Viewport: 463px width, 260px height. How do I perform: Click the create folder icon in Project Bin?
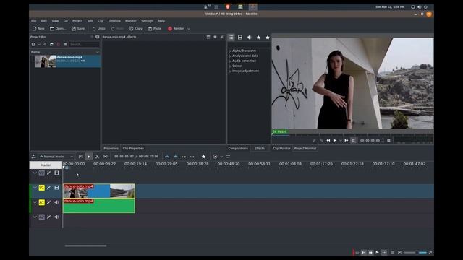click(51, 45)
